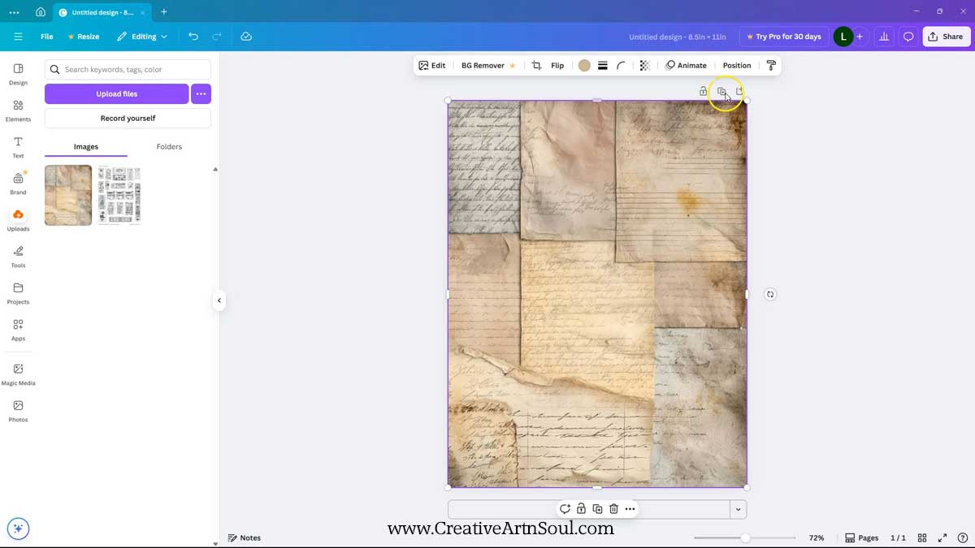Screen dimensions: 975x548
Task: Add collaborators with the plus beside avatar
Action: click(x=860, y=37)
